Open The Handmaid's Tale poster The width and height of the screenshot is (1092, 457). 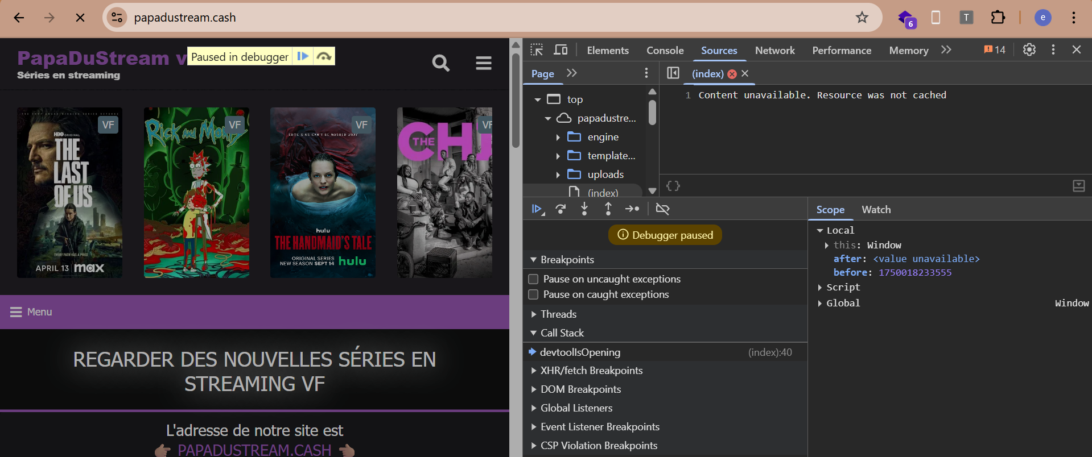coord(323,193)
